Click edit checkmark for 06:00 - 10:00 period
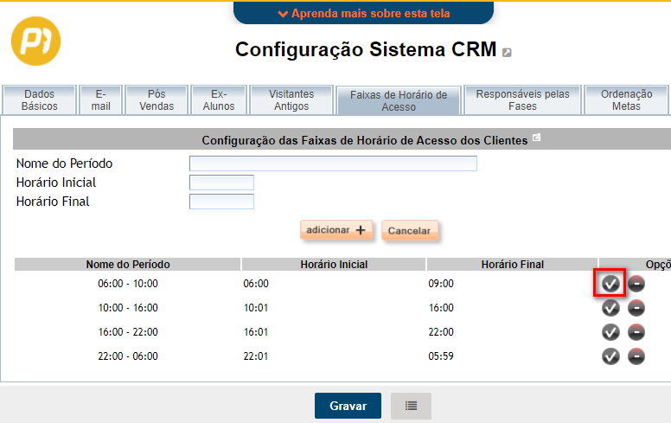 610,283
